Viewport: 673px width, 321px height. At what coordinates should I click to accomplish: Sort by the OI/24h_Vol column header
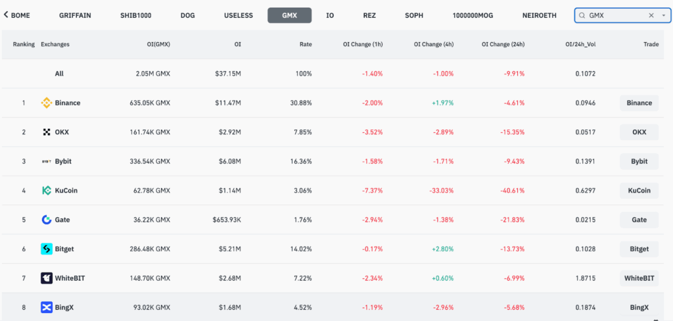click(x=580, y=44)
